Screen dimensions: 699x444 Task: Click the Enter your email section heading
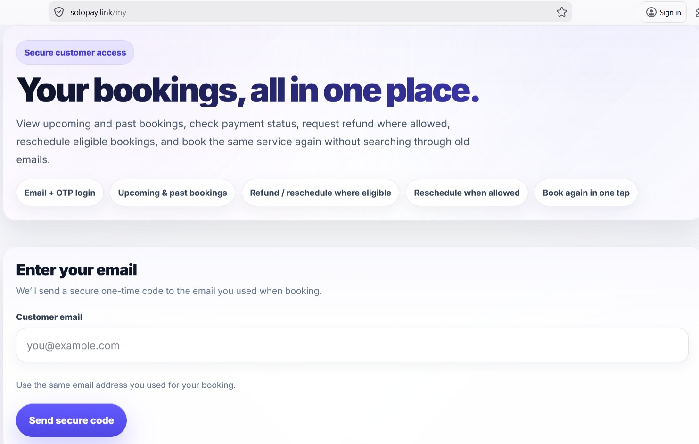point(76,269)
